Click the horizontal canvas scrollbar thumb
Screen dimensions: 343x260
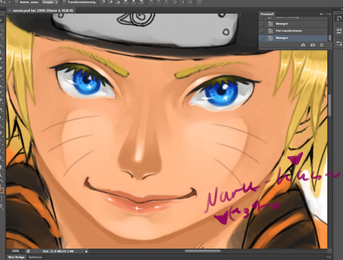[203, 251]
